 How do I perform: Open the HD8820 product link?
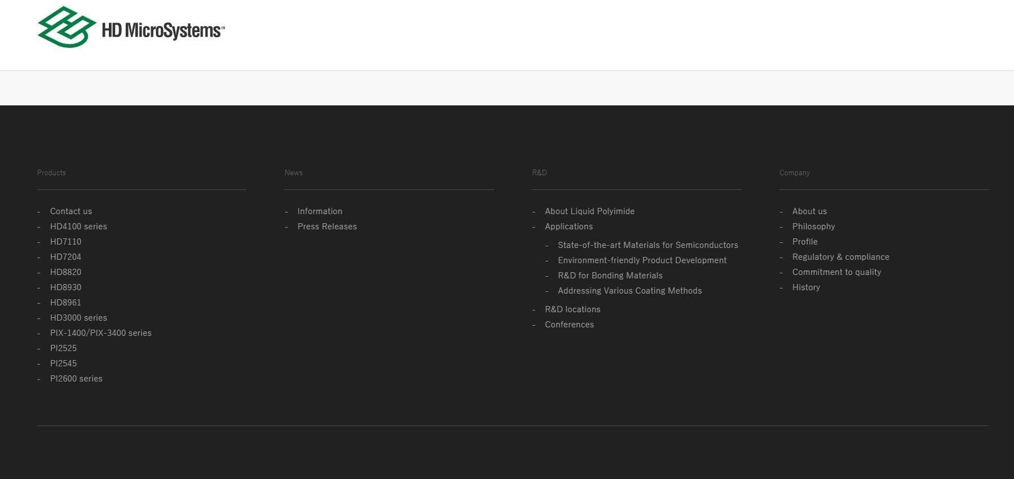(x=65, y=272)
